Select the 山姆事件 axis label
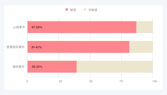167x95 pixels. 19,27
